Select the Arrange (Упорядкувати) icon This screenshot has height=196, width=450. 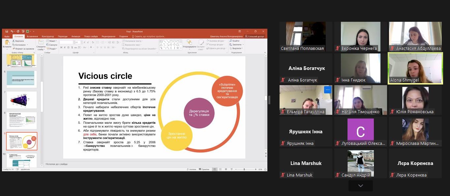[189, 43]
